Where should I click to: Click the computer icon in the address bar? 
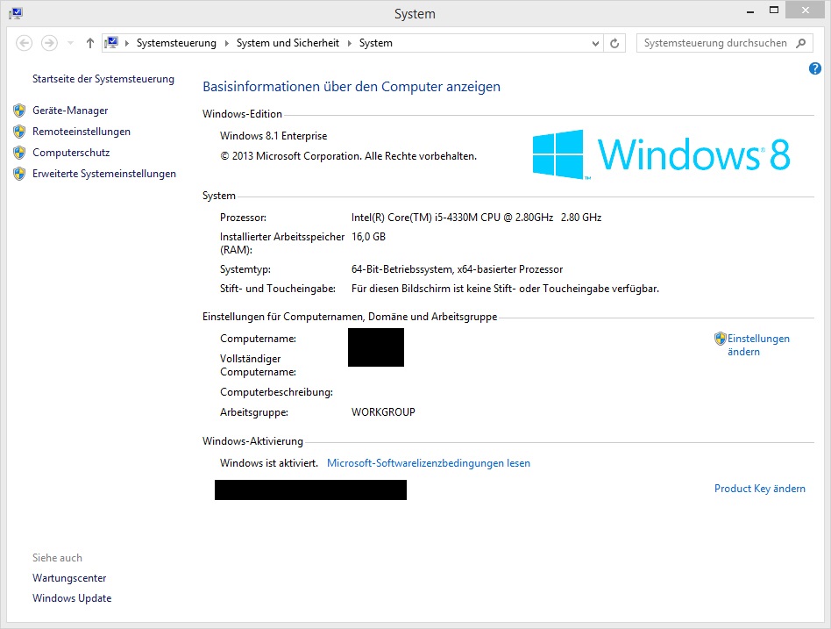(x=111, y=42)
